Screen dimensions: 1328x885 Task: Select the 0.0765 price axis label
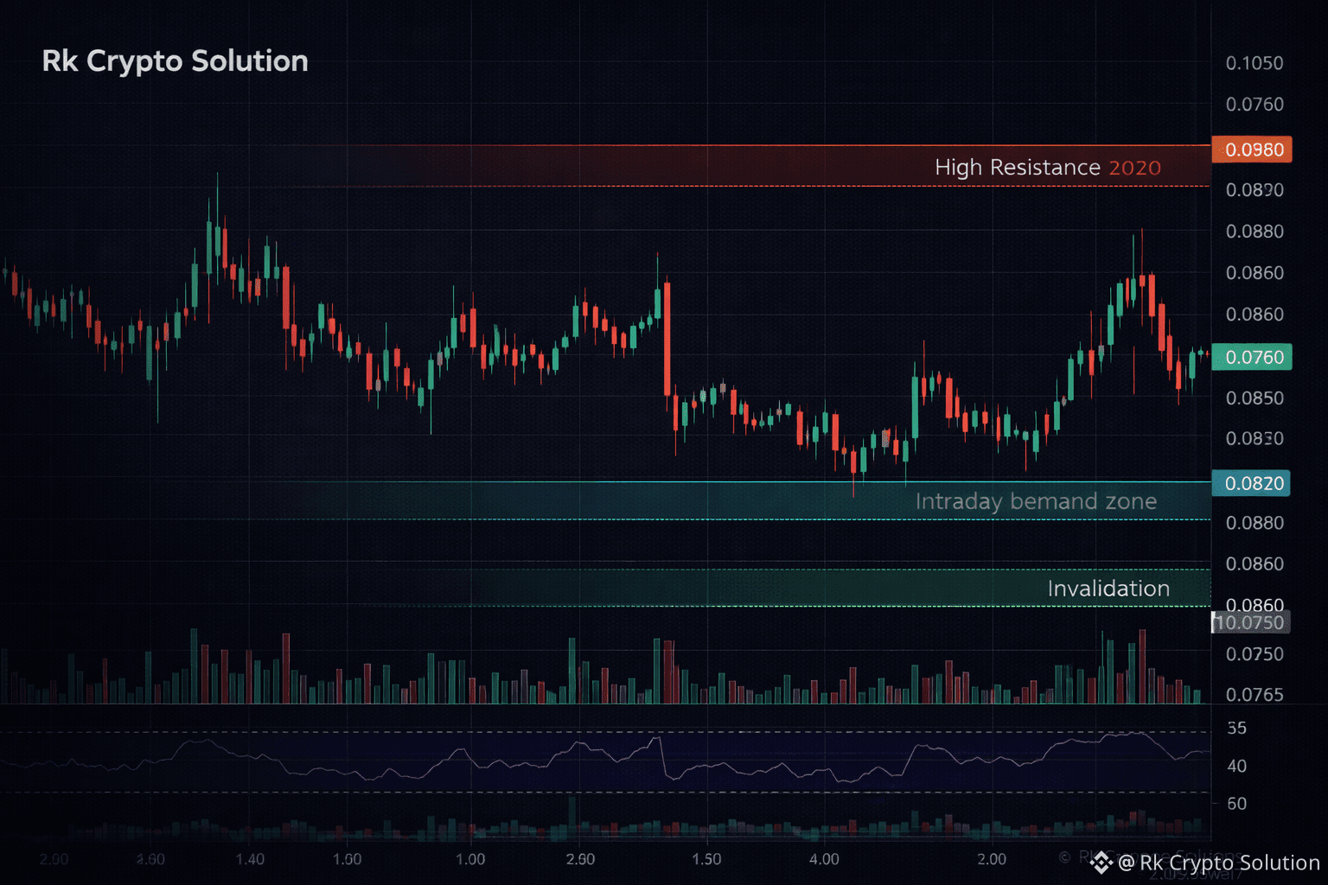pos(1255,695)
